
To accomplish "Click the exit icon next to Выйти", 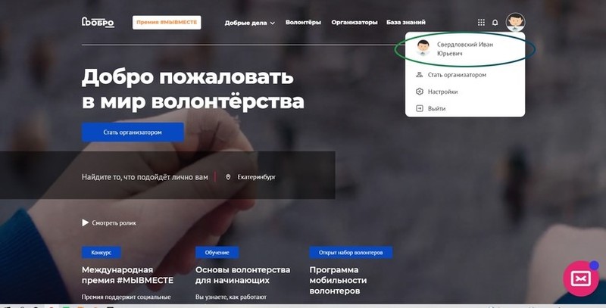I will [420, 108].
